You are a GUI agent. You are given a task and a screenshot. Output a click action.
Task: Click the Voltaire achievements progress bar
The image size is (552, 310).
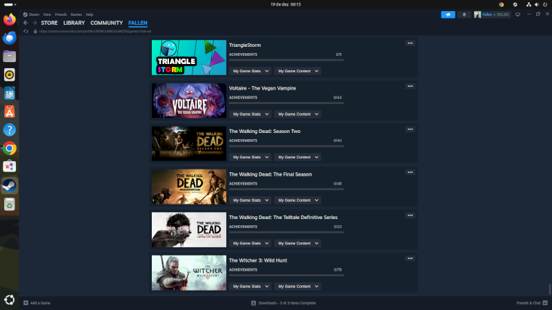(286, 103)
